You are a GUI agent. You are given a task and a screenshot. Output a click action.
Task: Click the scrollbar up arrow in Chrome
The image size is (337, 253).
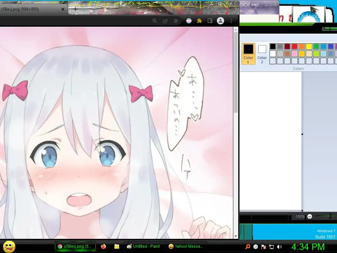(x=236, y=30)
